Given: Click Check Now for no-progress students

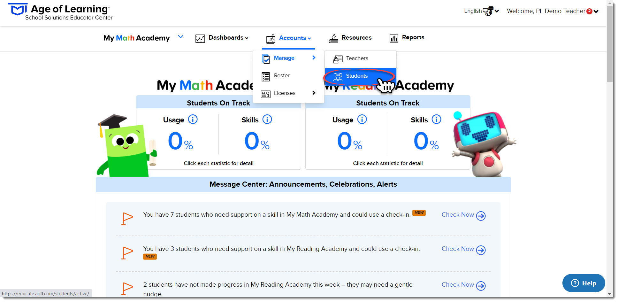Looking at the screenshot, I should point(458,285).
